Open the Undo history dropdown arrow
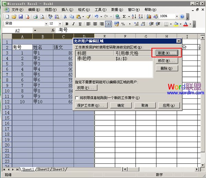 101,17
